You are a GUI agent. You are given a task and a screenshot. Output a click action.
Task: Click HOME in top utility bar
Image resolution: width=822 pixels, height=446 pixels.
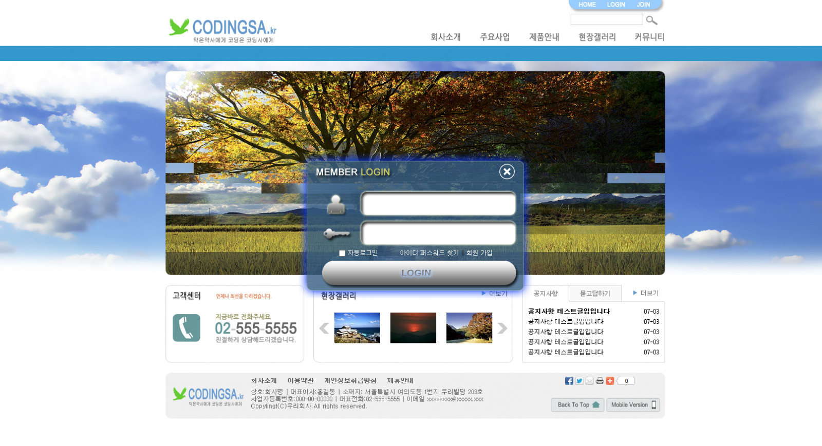click(x=587, y=5)
